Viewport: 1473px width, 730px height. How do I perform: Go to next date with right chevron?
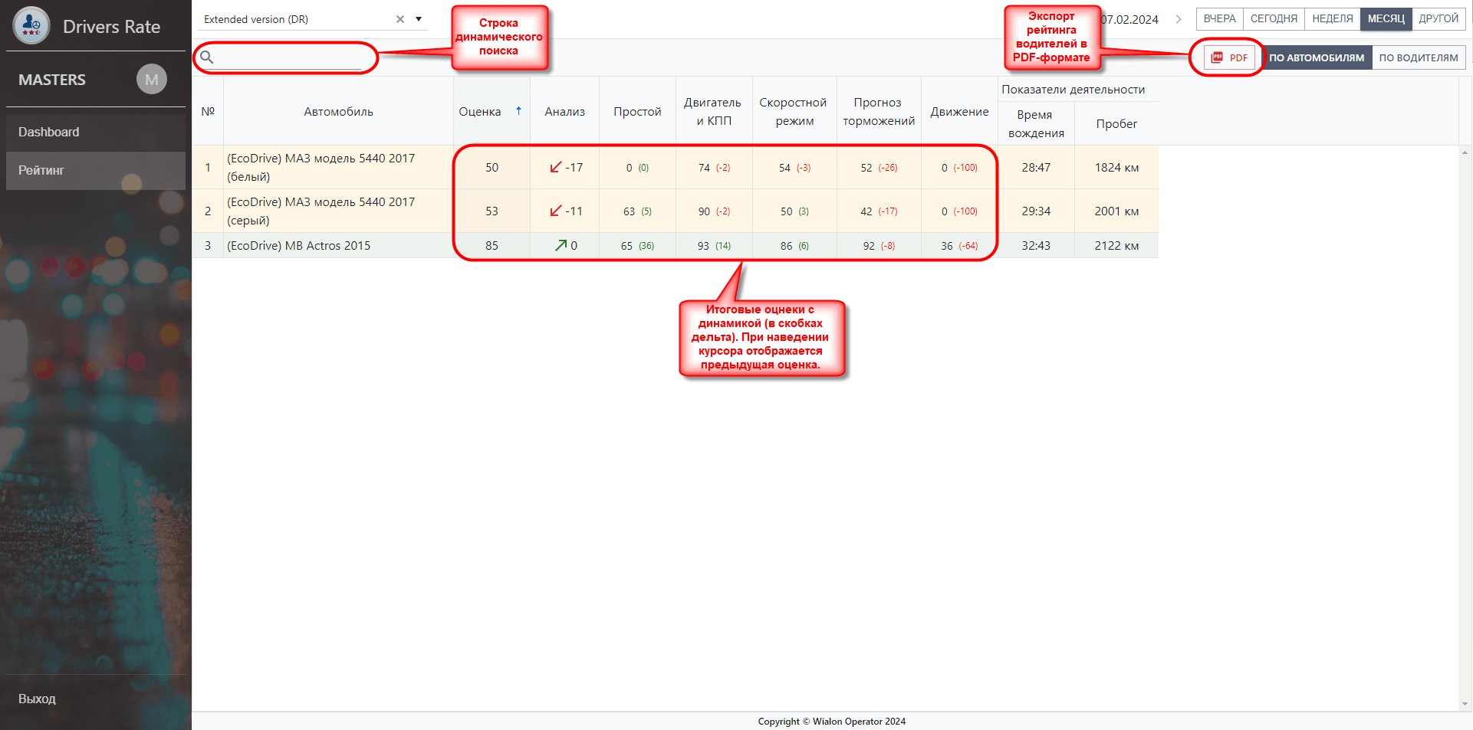[1179, 19]
